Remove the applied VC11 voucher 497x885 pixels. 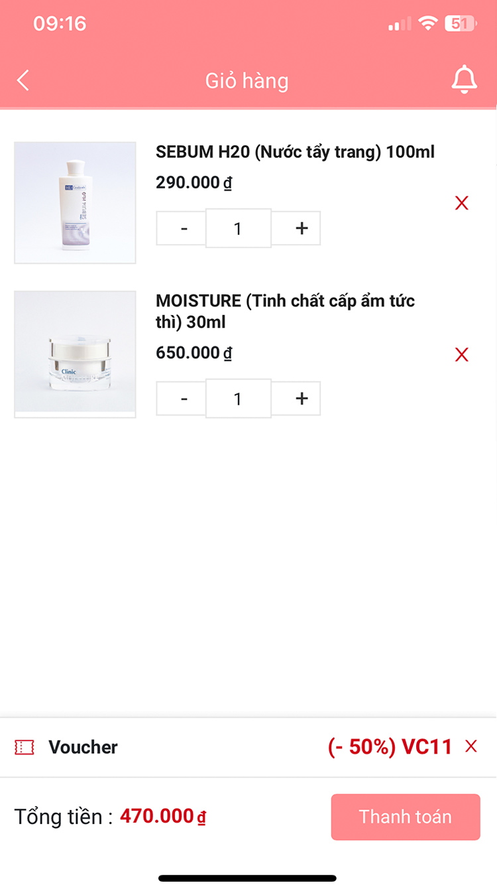click(471, 746)
